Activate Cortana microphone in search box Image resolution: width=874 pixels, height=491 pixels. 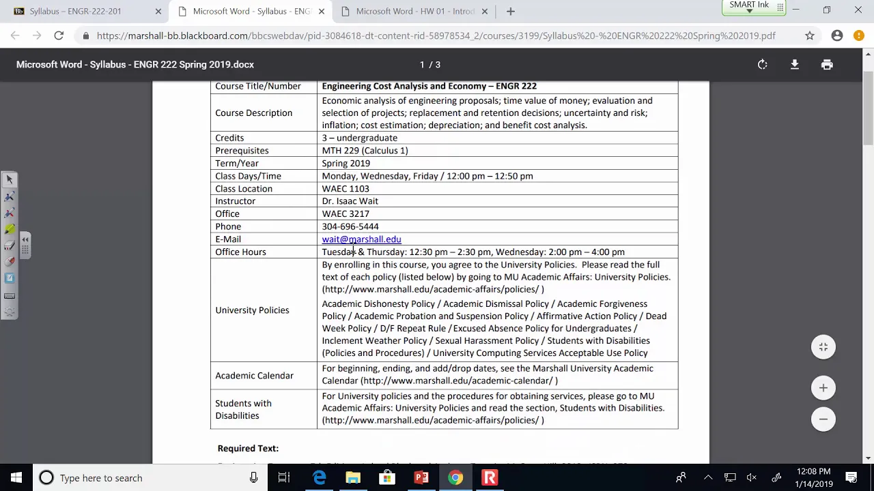[253, 478]
